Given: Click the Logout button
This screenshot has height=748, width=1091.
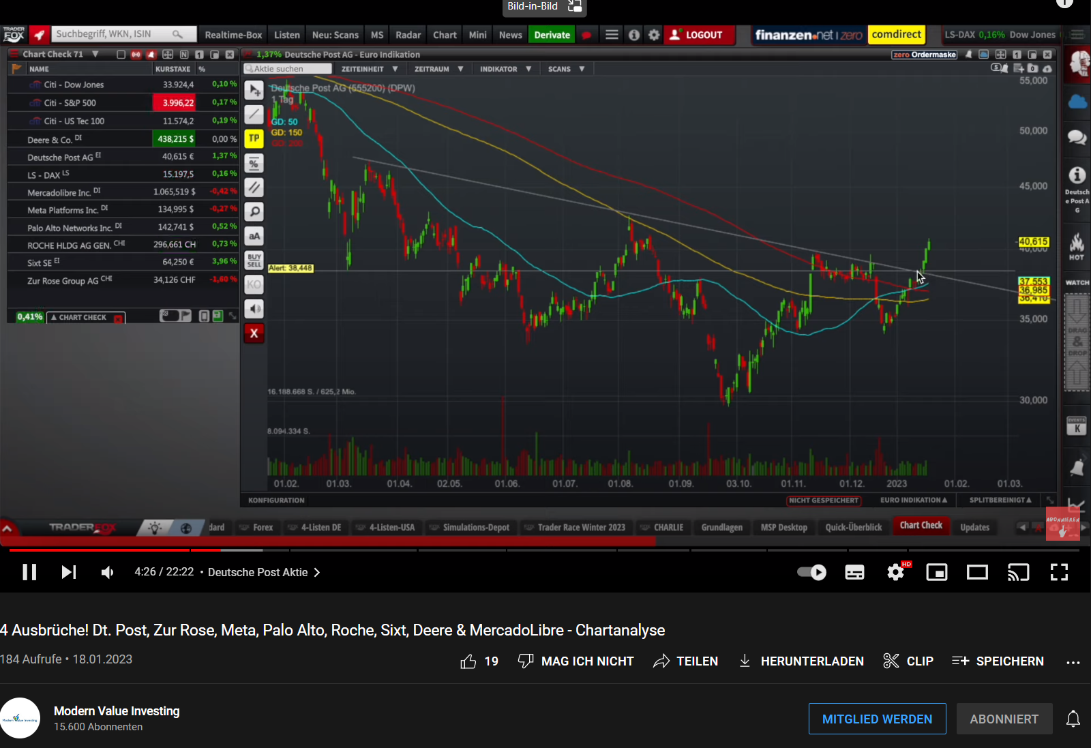Looking at the screenshot, I should pyautogui.click(x=698, y=35).
